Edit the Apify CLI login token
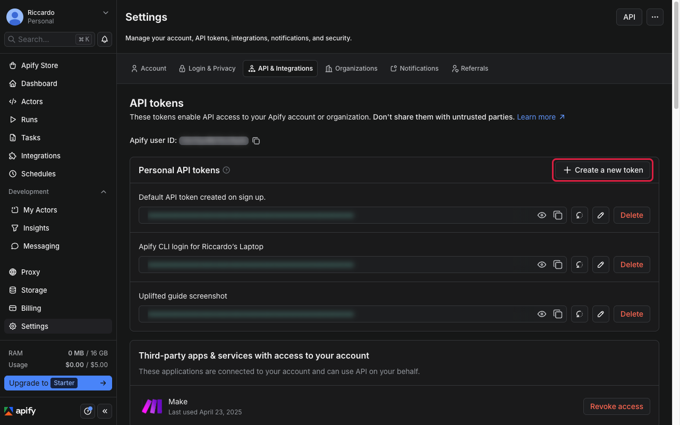 tap(601, 265)
